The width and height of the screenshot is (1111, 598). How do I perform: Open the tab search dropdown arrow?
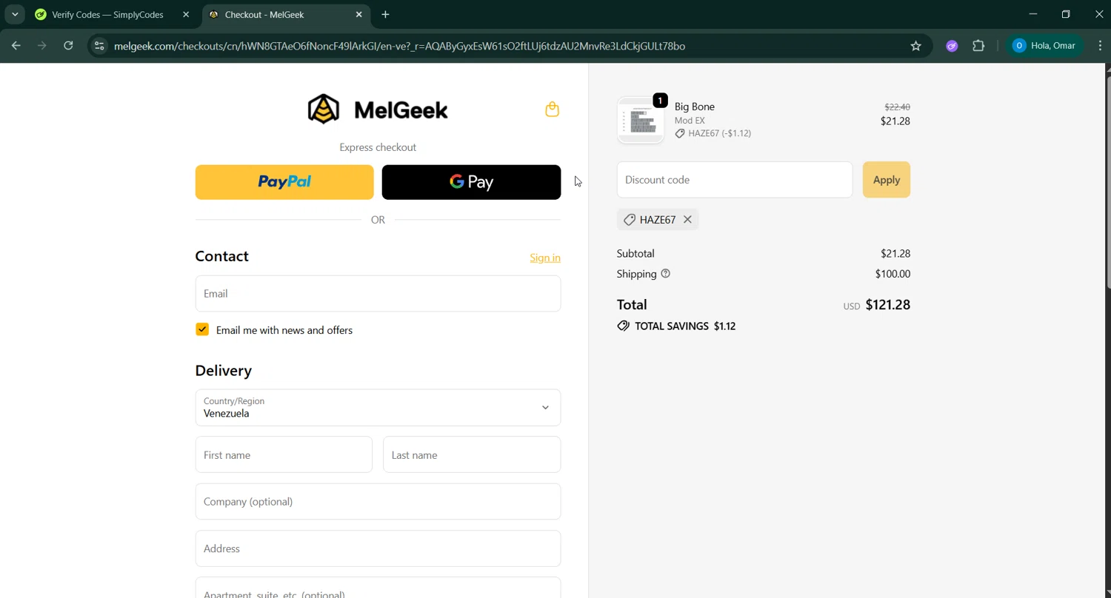point(15,14)
